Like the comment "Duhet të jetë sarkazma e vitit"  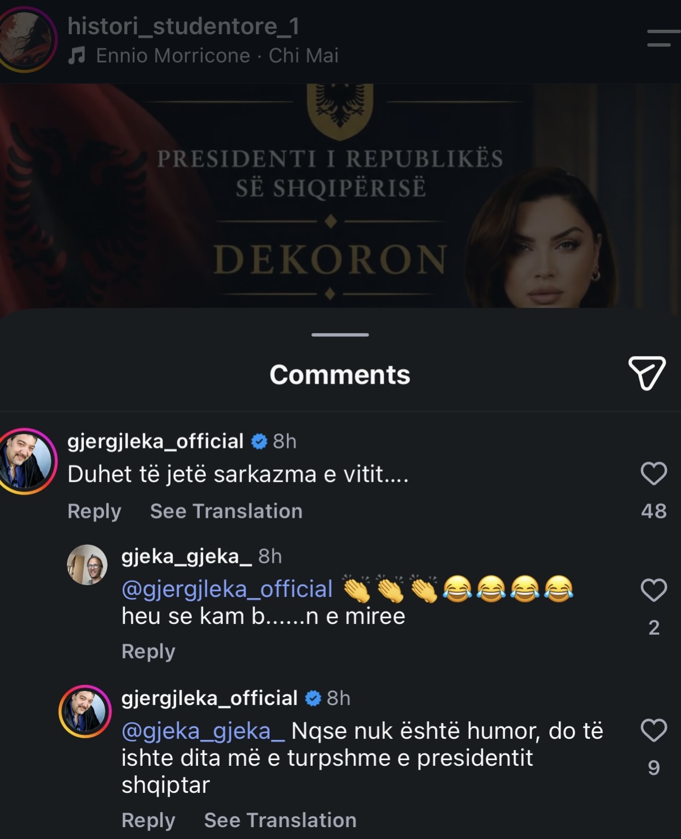click(x=653, y=474)
